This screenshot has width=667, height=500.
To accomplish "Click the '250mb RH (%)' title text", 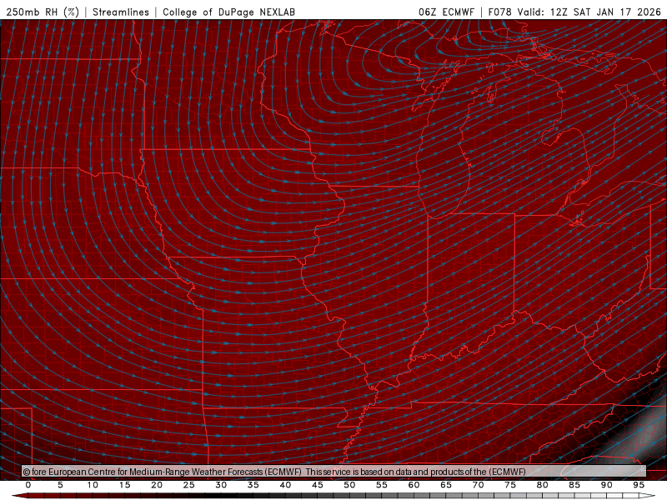I will (x=43, y=12).
